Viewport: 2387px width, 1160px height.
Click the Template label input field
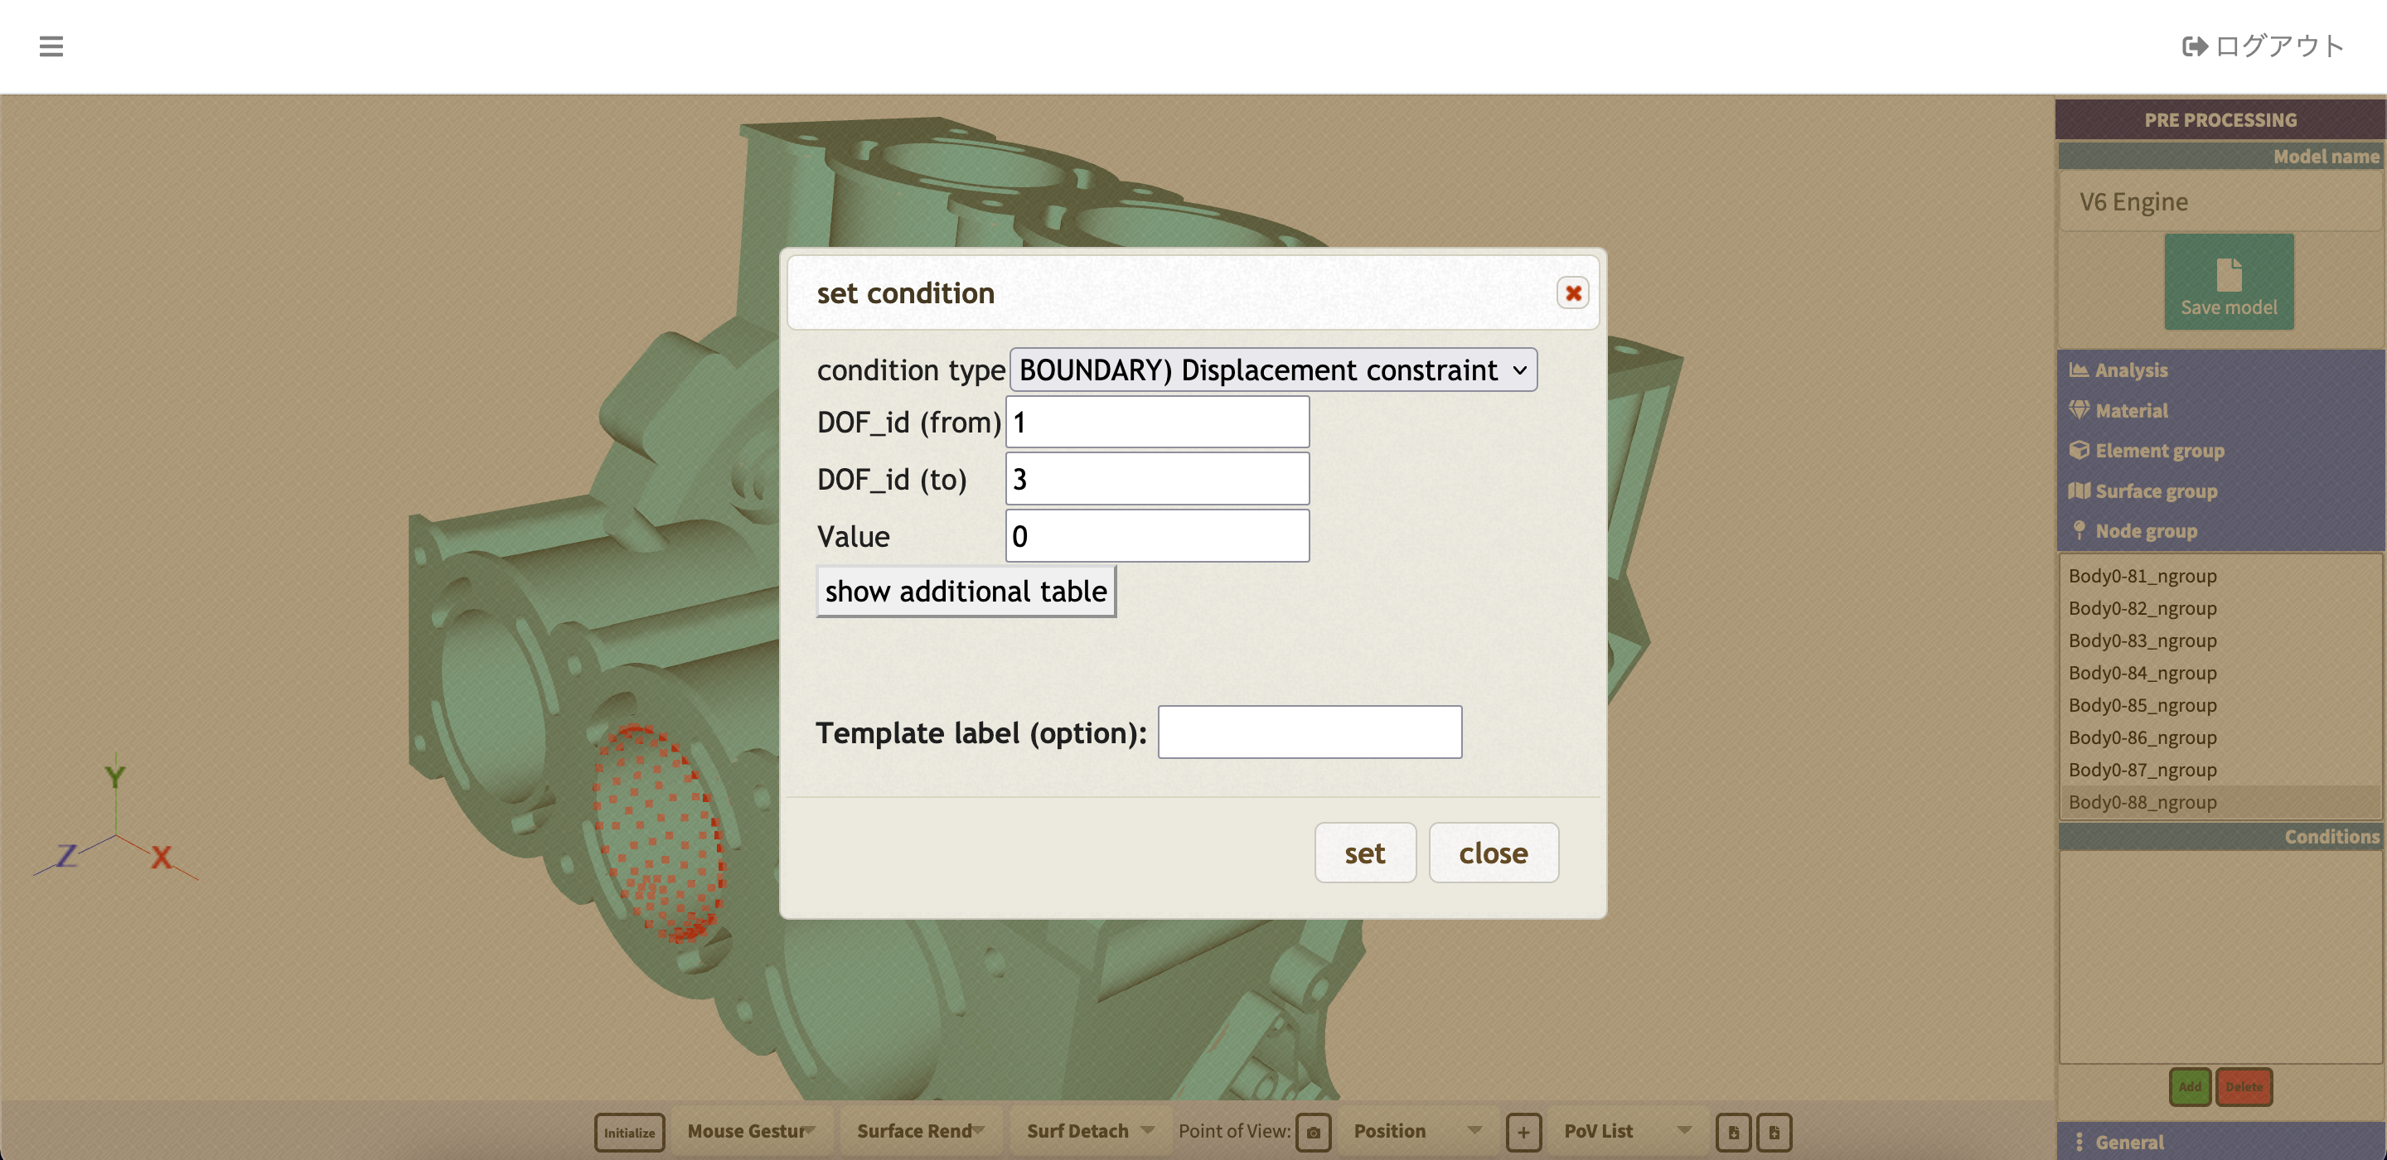coord(1309,732)
